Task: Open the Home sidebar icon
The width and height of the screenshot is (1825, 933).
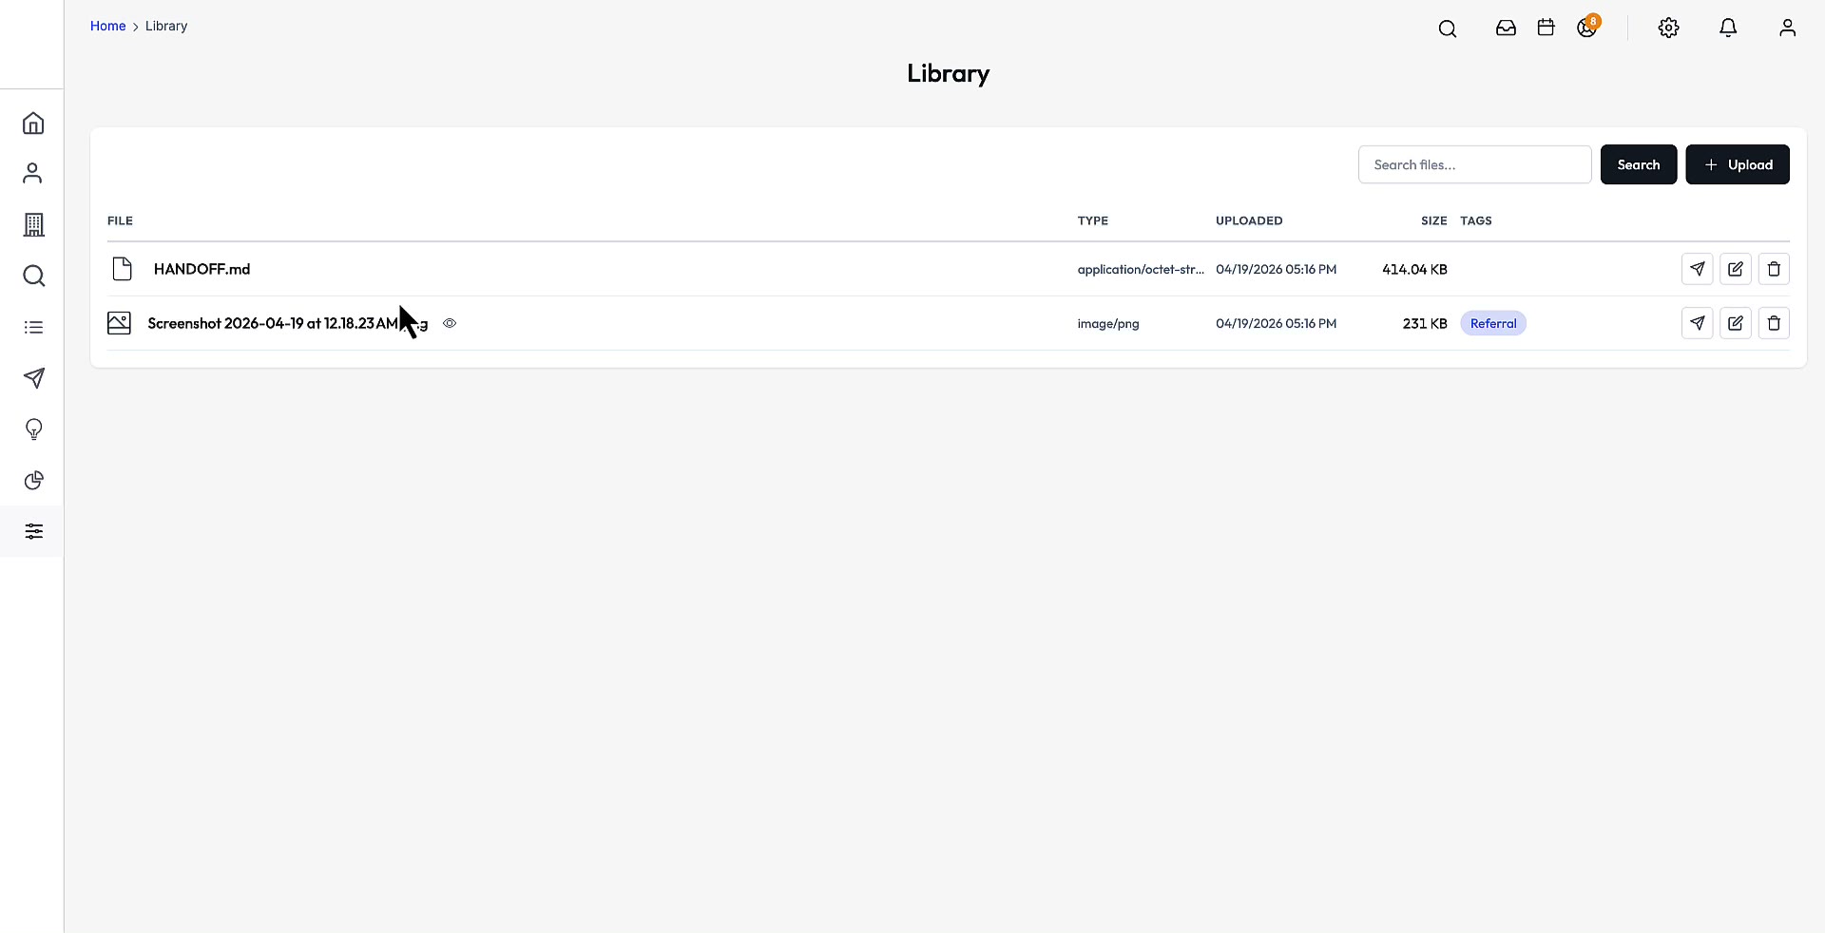Action: click(x=33, y=124)
